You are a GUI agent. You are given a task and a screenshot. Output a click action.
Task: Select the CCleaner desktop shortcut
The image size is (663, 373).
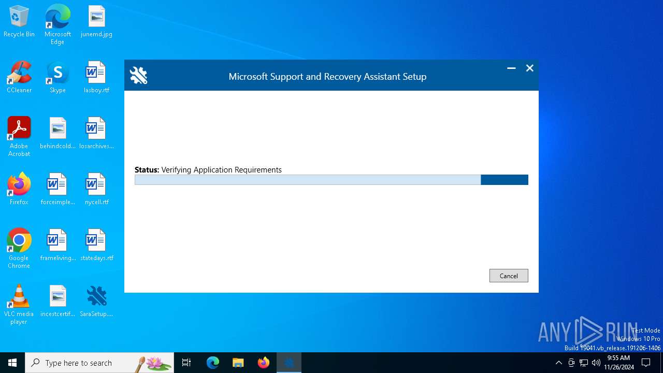(x=19, y=78)
